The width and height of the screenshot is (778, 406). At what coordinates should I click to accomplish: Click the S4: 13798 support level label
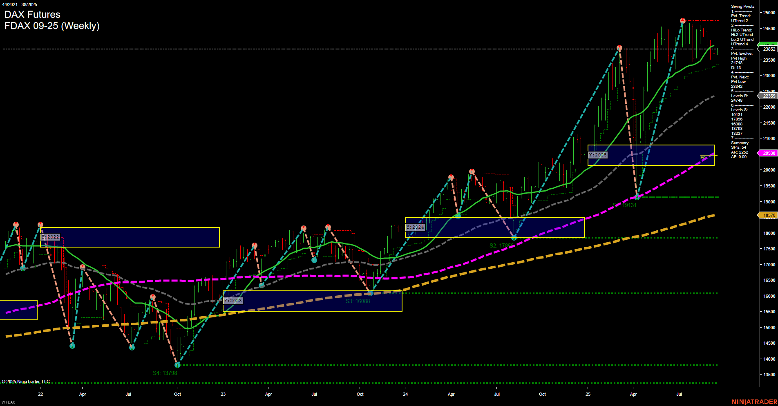(x=165, y=373)
